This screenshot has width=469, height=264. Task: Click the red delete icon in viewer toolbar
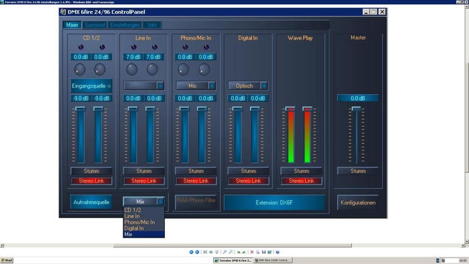point(252,252)
